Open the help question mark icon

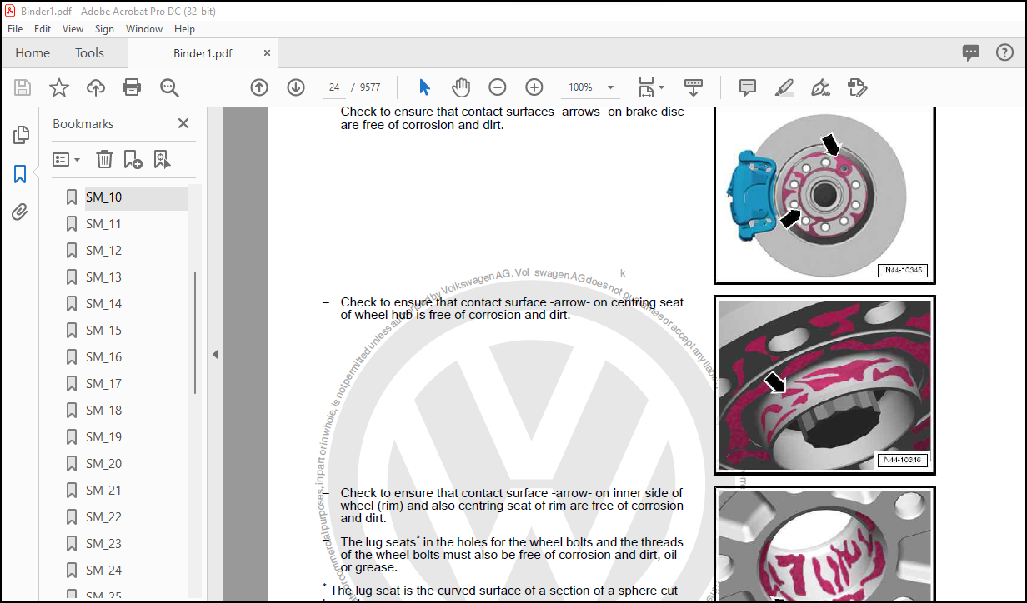pyautogui.click(x=1004, y=52)
